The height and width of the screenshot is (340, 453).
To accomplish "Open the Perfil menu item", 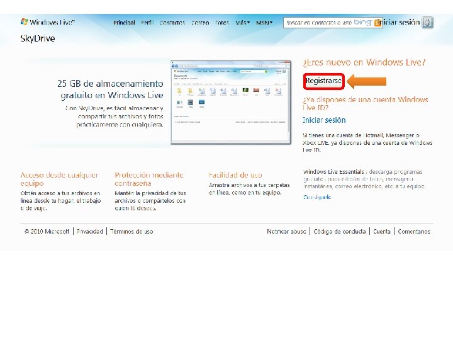I will pos(147,23).
